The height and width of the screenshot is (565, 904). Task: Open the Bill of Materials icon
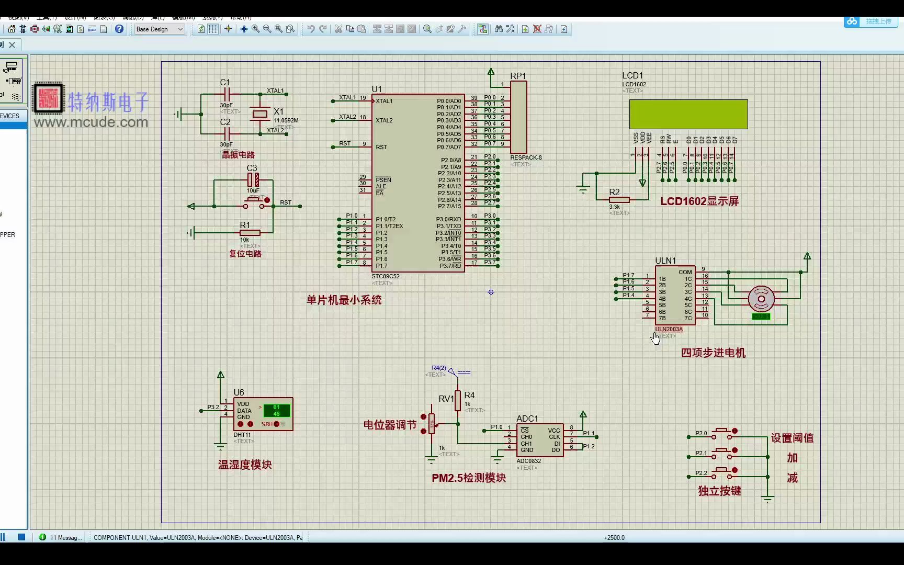81,29
